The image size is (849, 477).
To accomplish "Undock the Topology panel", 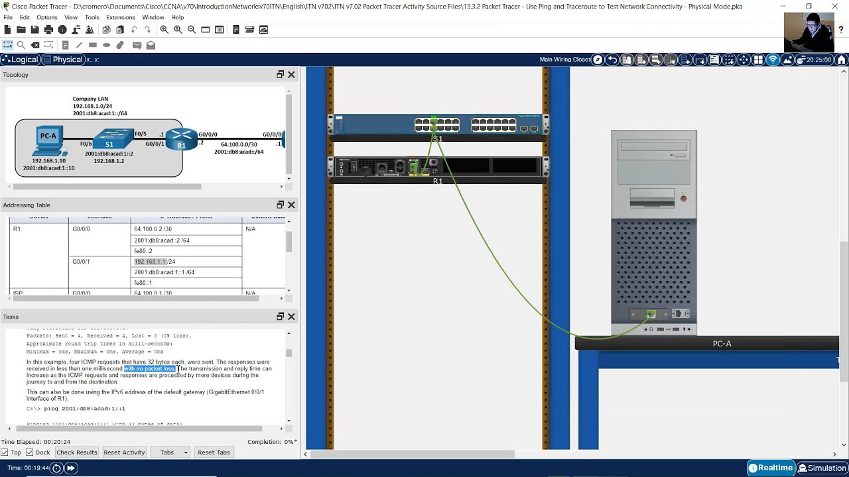I will (280, 75).
